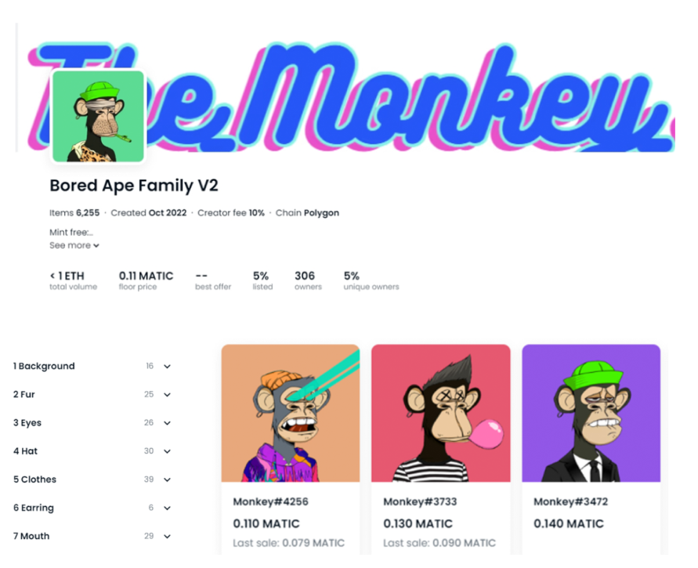Expand the Background filter chevron

(167, 367)
